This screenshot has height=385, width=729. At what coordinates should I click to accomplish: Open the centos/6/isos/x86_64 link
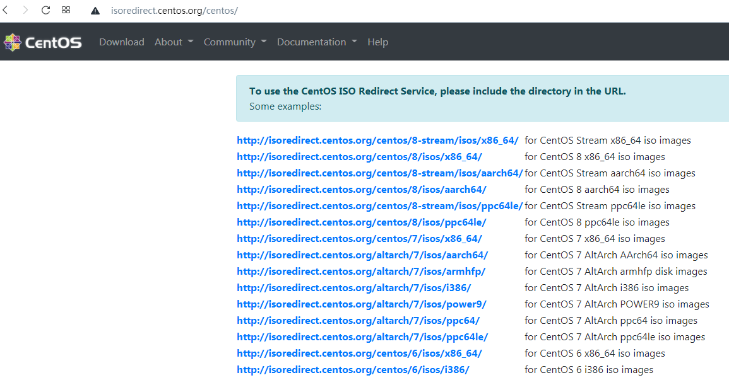coord(359,353)
